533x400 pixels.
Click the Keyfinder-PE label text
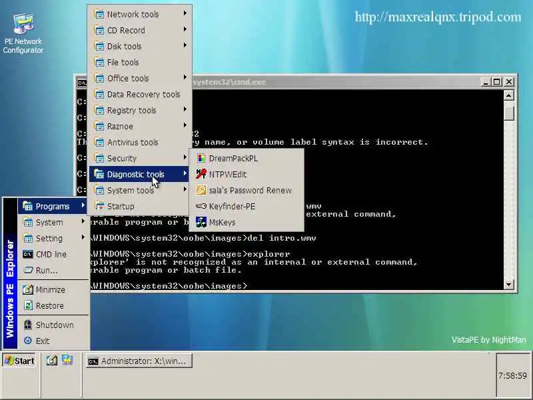pyautogui.click(x=232, y=207)
